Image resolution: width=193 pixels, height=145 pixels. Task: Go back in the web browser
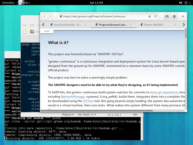pyautogui.click(x=44, y=16)
